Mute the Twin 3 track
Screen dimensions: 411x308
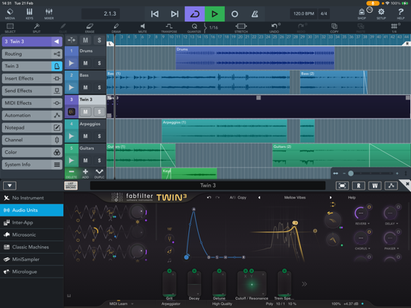click(x=86, y=112)
